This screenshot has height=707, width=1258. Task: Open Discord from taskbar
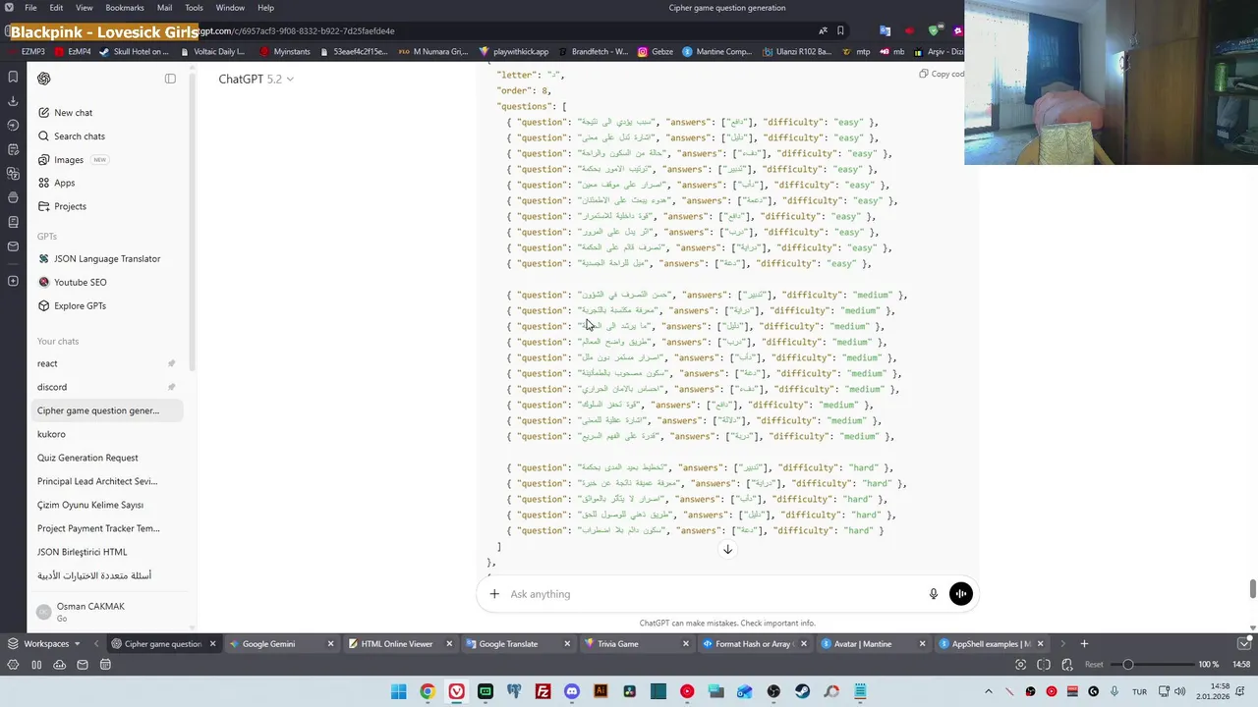click(572, 691)
